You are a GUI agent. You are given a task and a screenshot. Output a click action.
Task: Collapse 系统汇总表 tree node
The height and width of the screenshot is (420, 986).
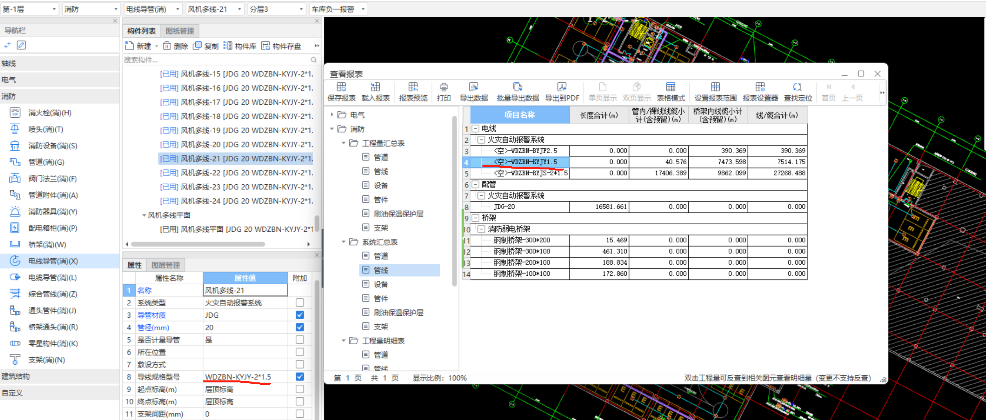(344, 242)
